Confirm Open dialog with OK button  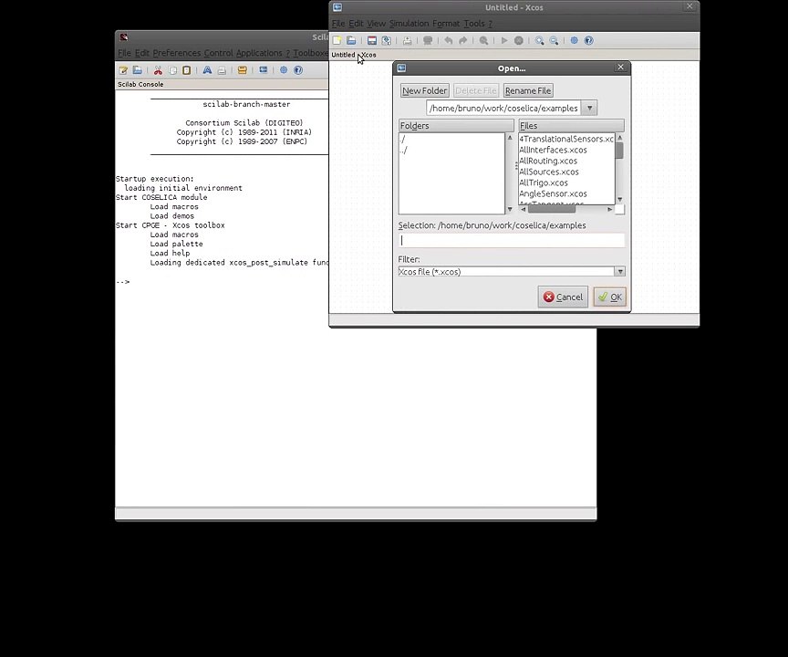click(x=609, y=297)
